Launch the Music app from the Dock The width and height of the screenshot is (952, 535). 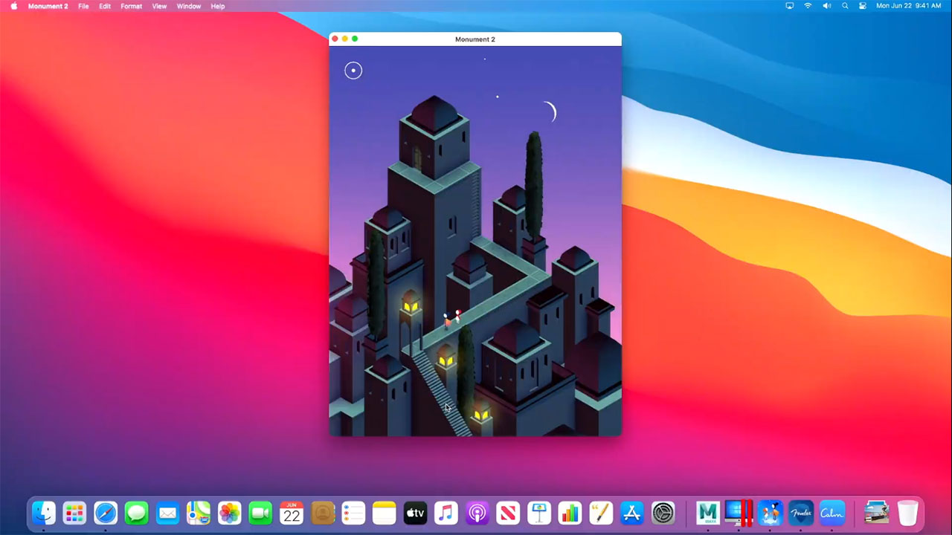(x=446, y=513)
